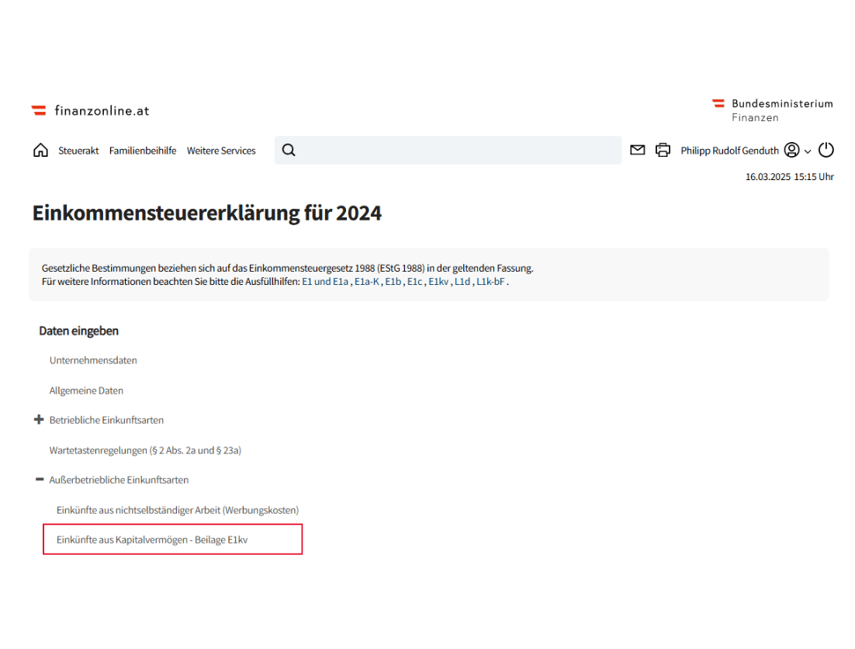This screenshot has height=649, width=855.
Task: Open Betriebliche Einkunftsarten label
Action: (x=106, y=420)
